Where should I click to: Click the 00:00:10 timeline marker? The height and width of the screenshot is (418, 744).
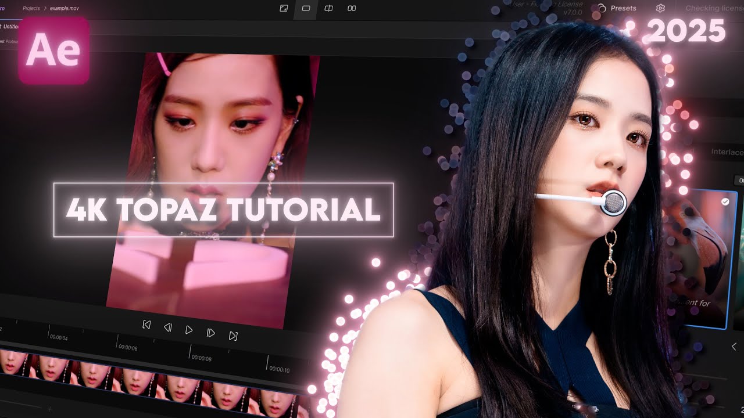click(280, 369)
